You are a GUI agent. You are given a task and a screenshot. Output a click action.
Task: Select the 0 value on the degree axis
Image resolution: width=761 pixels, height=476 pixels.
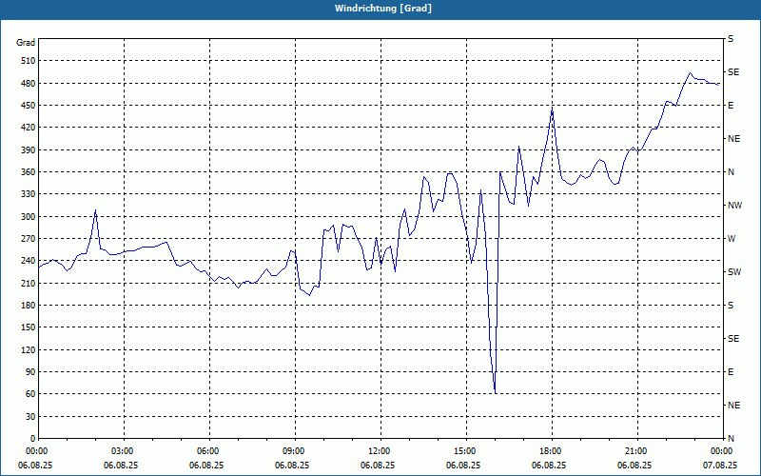coord(33,439)
